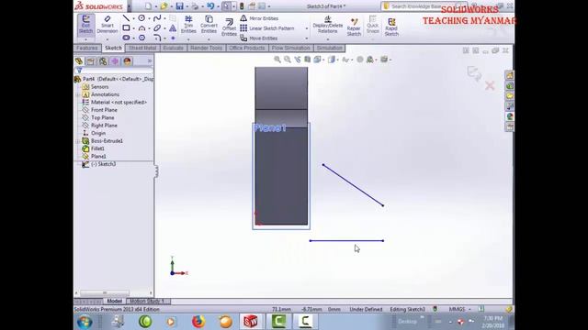Switch to the Office Products tab
588x330 pixels.
247,48
